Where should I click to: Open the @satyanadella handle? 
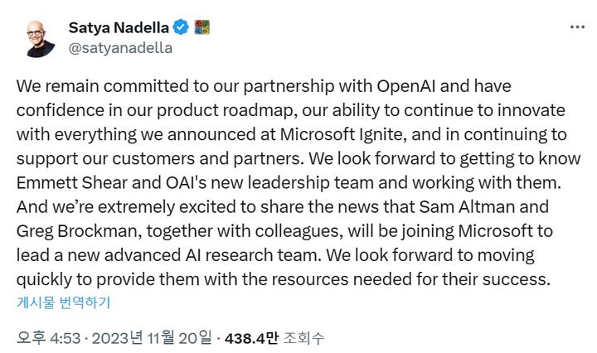[120, 47]
